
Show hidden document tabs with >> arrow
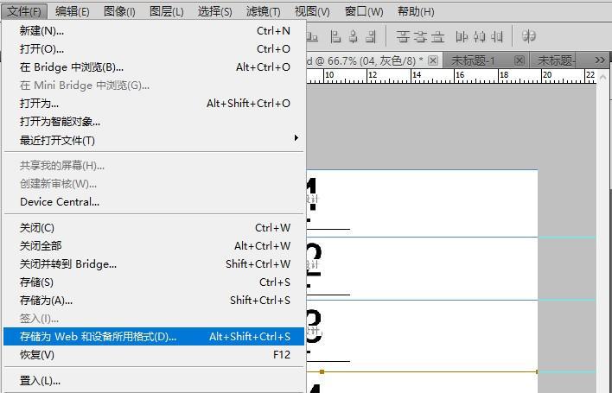click(600, 60)
